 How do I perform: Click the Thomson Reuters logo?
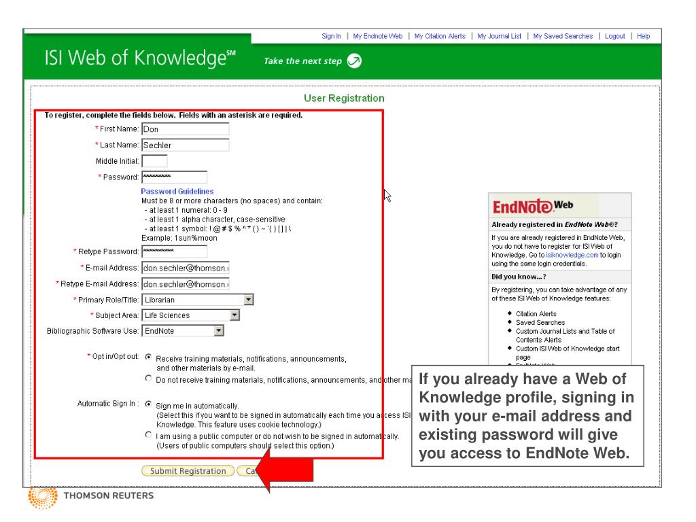point(92,497)
